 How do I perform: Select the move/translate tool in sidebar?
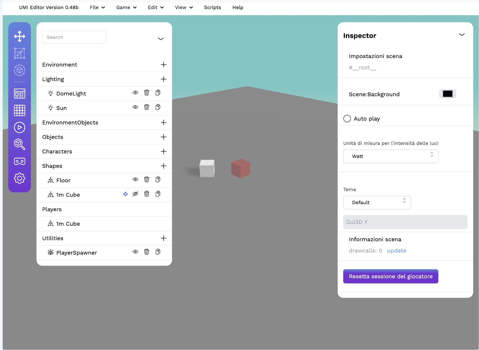[x=19, y=36]
